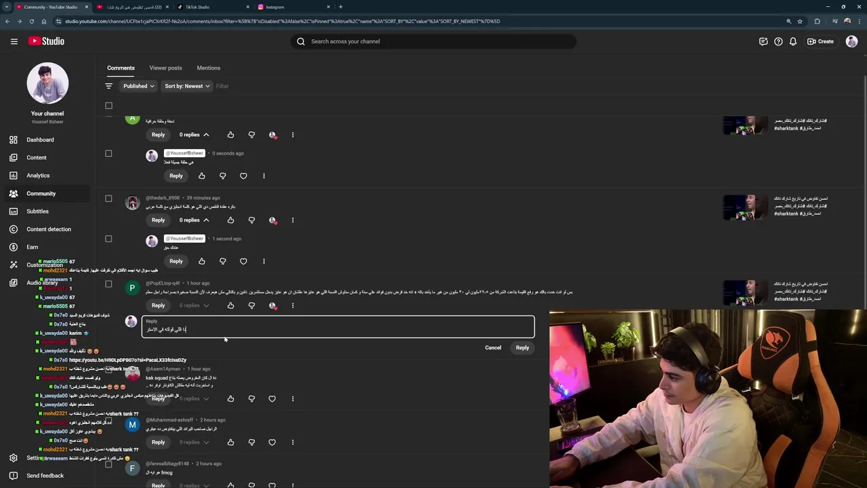Like the @PopELtop-q4f comment
This screenshot has width=867, height=488.
point(231,306)
